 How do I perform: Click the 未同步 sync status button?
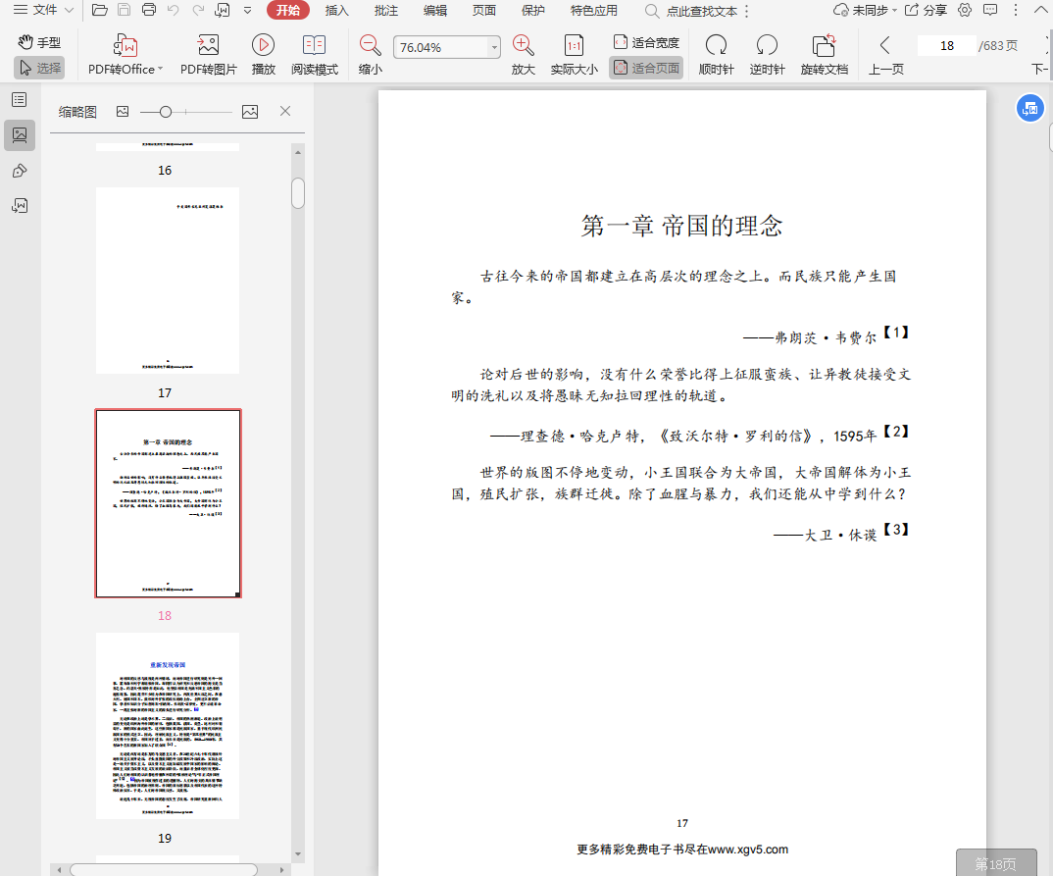tap(865, 10)
